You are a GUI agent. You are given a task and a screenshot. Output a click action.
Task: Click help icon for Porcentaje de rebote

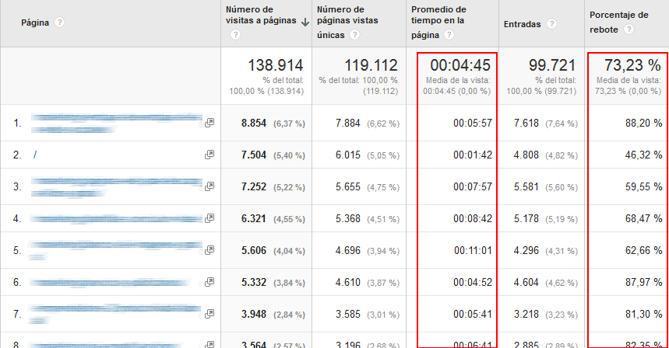coord(629,30)
